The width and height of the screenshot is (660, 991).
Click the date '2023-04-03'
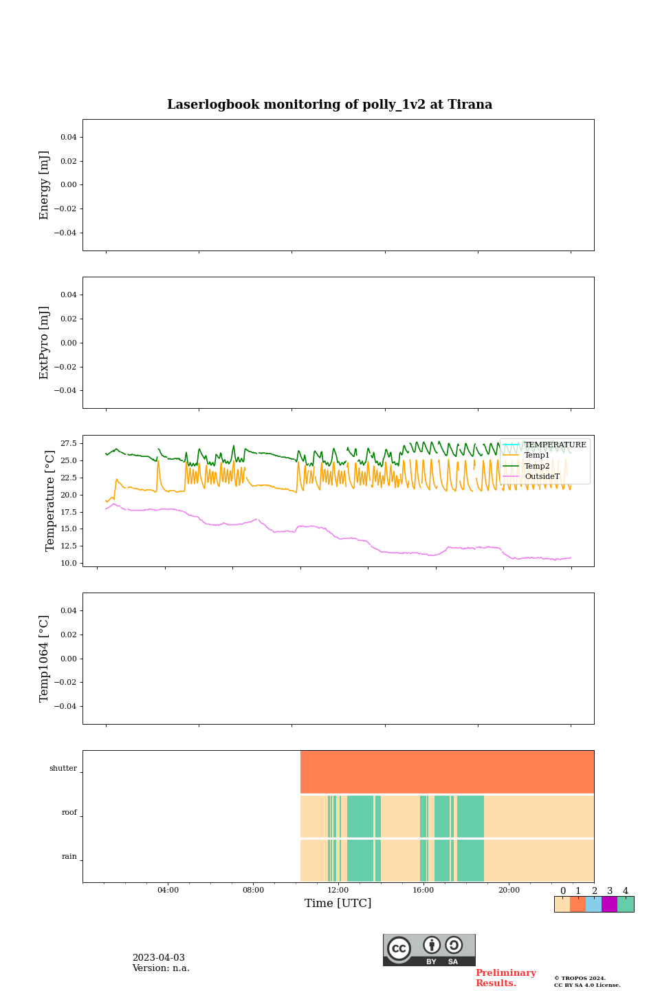tap(159, 958)
